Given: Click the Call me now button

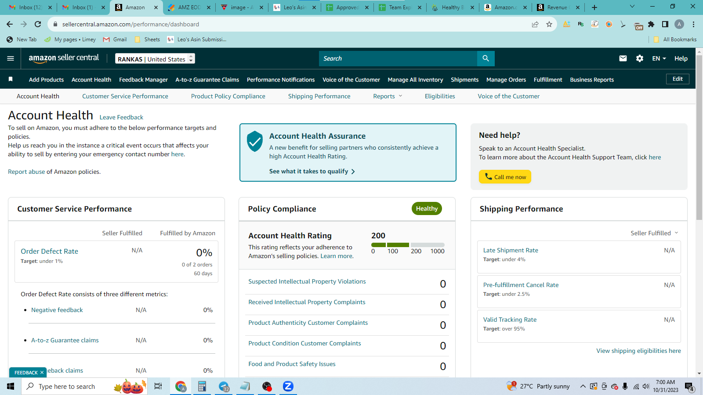Looking at the screenshot, I should tap(505, 176).
